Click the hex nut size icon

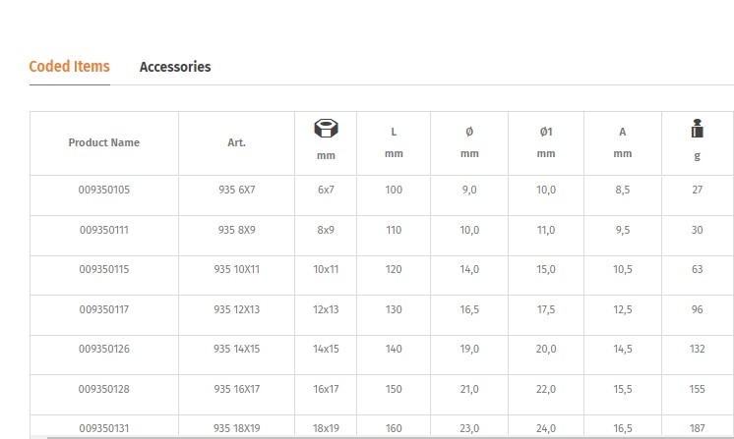coord(326,128)
